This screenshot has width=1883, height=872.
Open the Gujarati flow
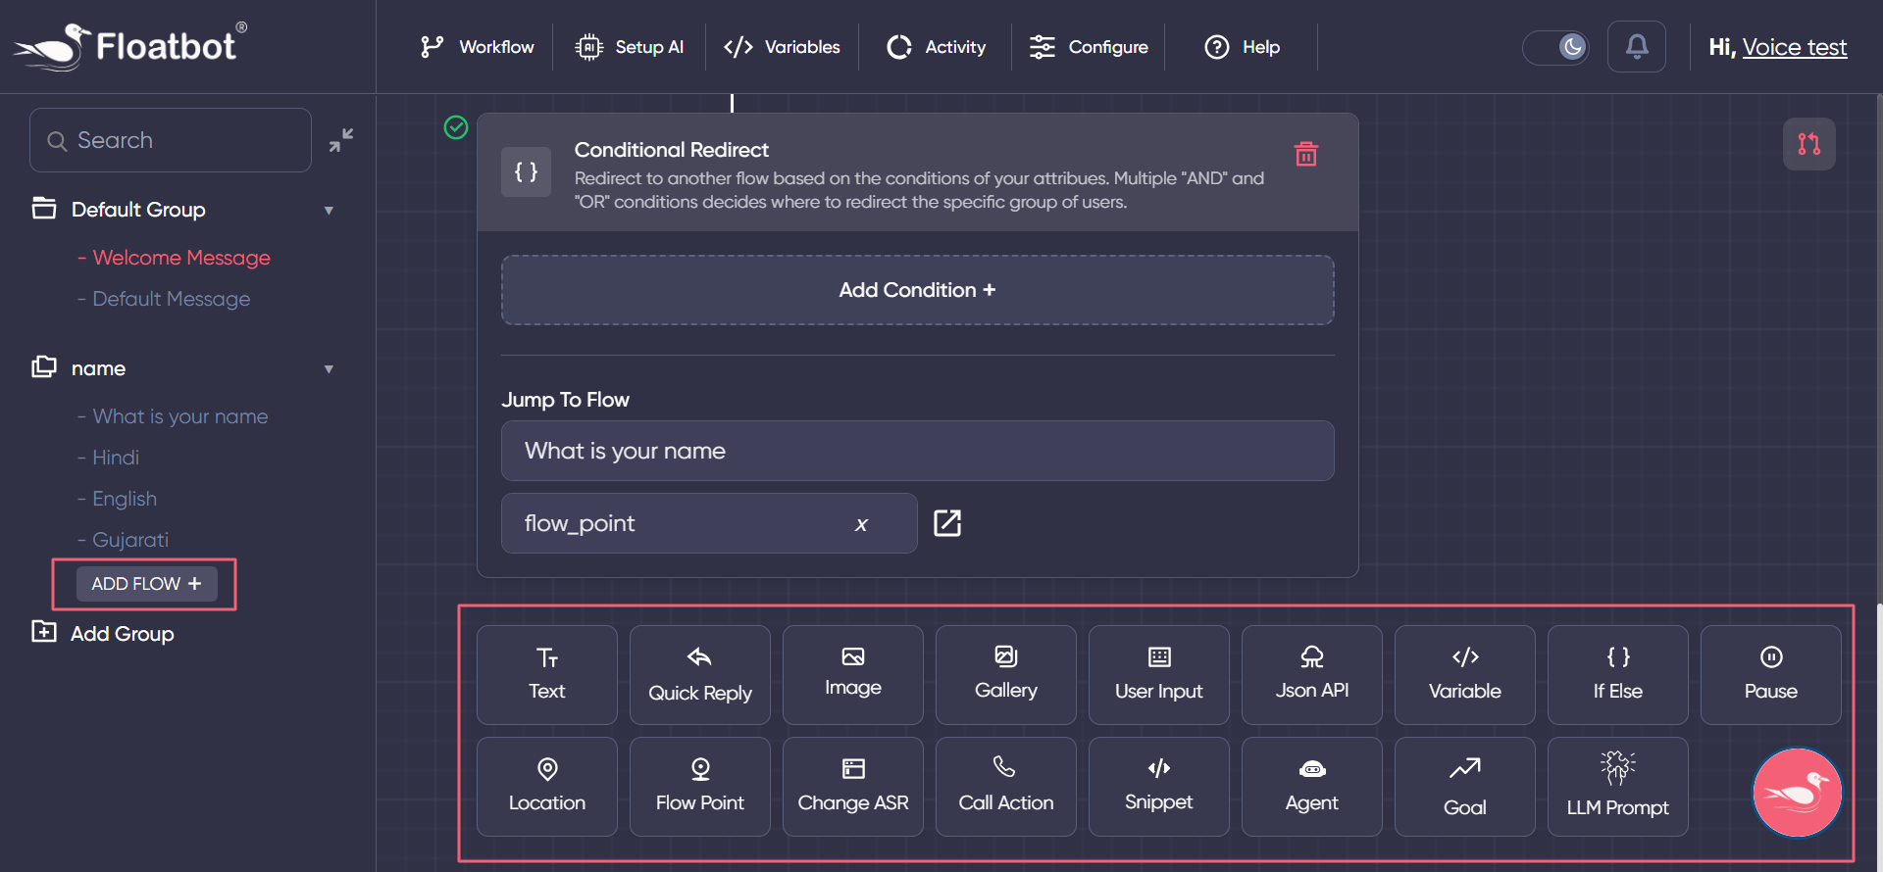[130, 540]
